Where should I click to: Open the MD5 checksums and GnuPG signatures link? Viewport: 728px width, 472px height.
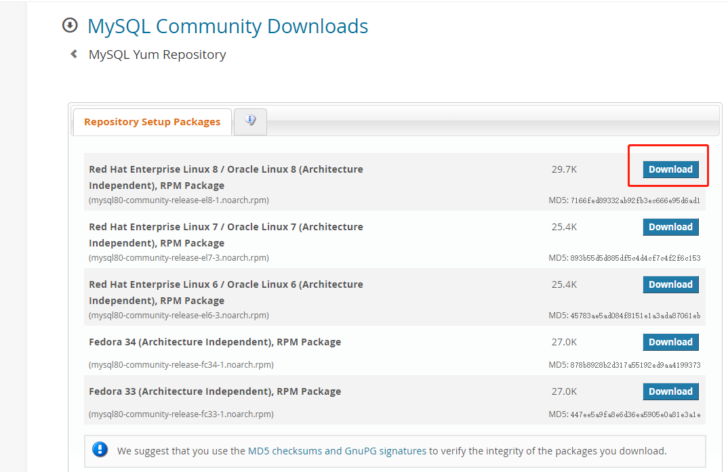point(337,451)
